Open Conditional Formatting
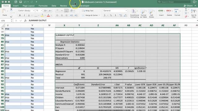The height and width of the screenshot is (111, 198). click(x=134, y=13)
